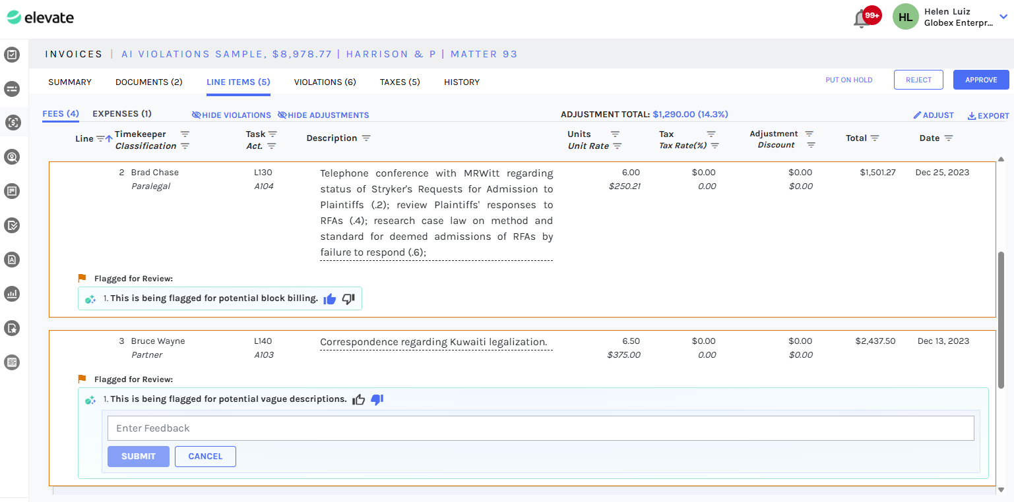The width and height of the screenshot is (1014, 502).
Task: Click the Enter Feedback text field
Action: 540,428
